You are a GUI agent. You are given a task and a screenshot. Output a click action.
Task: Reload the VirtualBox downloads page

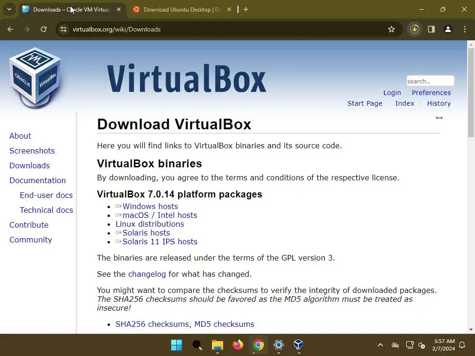point(44,29)
